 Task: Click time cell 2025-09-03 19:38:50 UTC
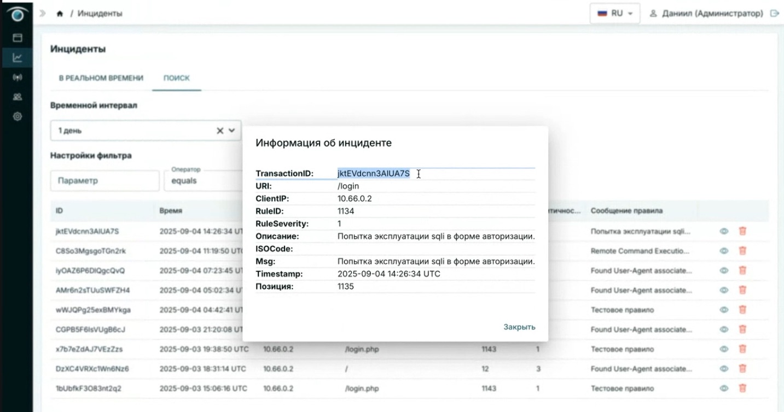click(204, 349)
